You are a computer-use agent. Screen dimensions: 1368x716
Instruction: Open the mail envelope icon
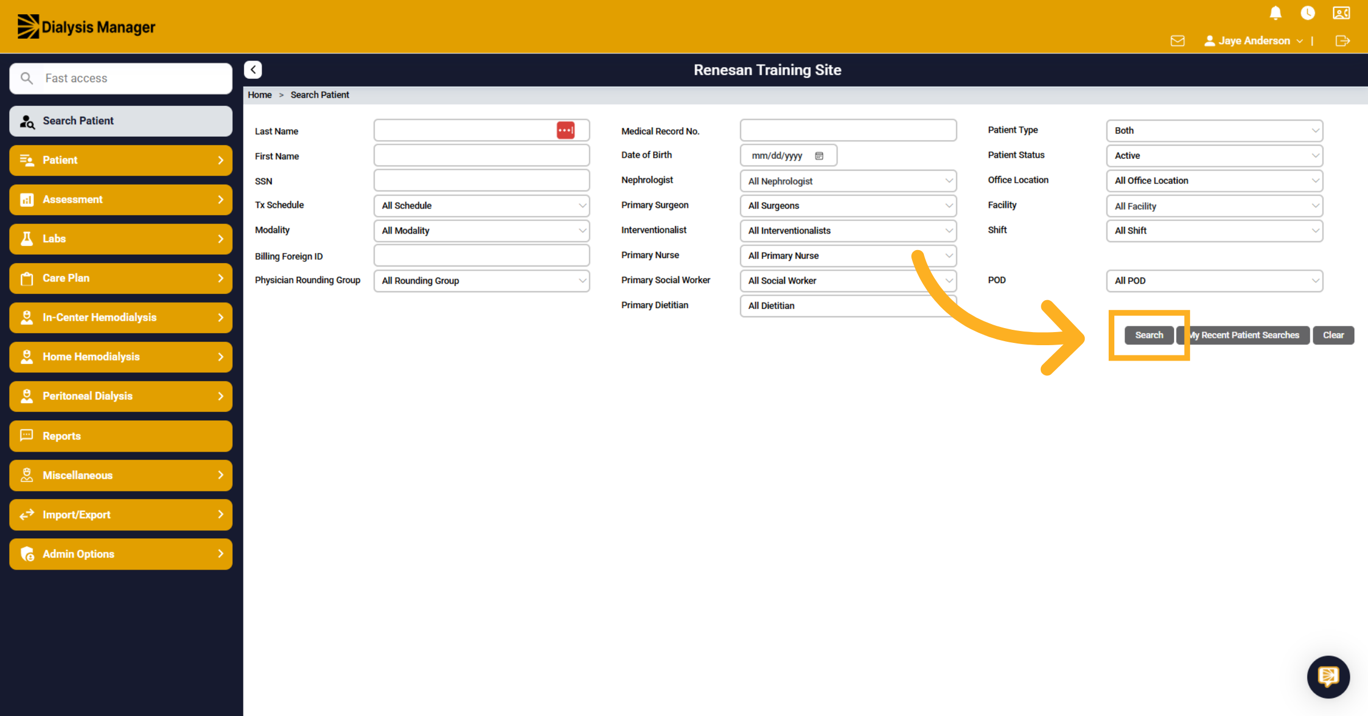1178,40
